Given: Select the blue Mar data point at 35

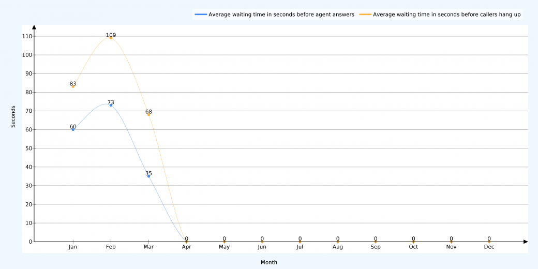Looking at the screenshot, I should coord(148,176).
